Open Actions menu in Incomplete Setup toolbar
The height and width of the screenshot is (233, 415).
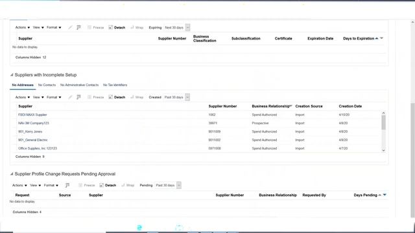click(x=23, y=97)
